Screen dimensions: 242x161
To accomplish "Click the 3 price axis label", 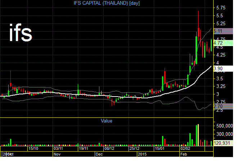I will coord(218,94).
